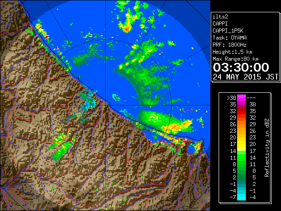Select the dark magenta 35–38 dBZ swatch
This screenshot has height=211, width=281.
pos(241,105)
